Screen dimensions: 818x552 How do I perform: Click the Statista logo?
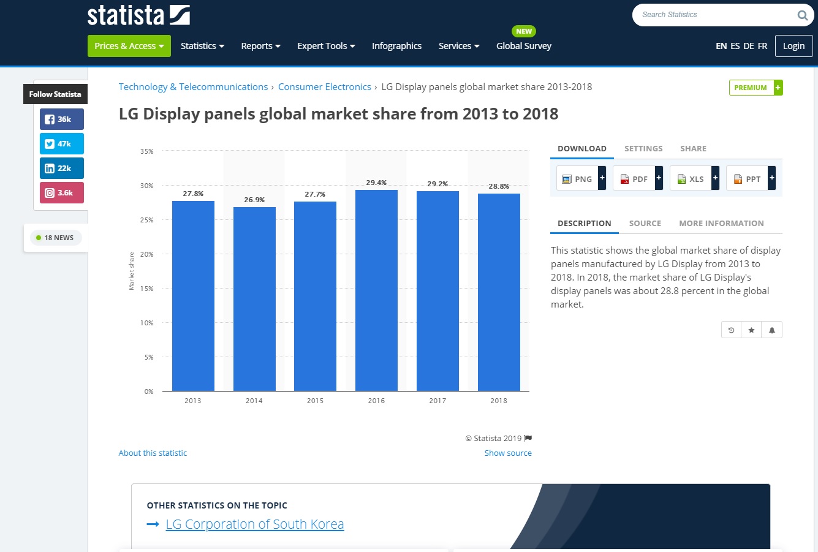(x=138, y=15)
